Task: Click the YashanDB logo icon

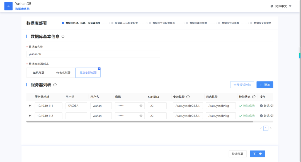Action: (x=8, y=6)
